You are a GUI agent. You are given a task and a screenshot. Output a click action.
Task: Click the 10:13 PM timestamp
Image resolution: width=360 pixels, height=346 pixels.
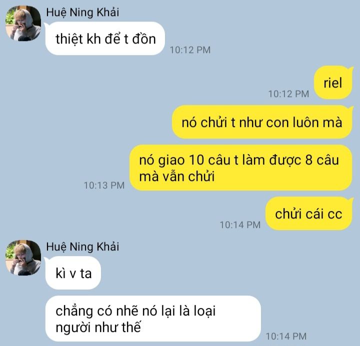104,185
